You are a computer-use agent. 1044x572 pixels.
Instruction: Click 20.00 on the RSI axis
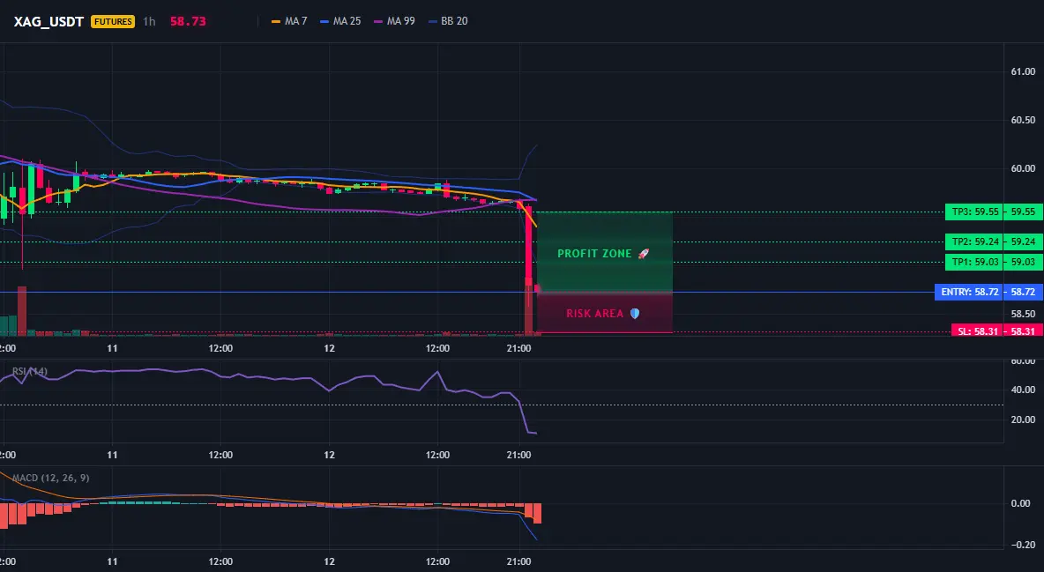point(1024,420)
